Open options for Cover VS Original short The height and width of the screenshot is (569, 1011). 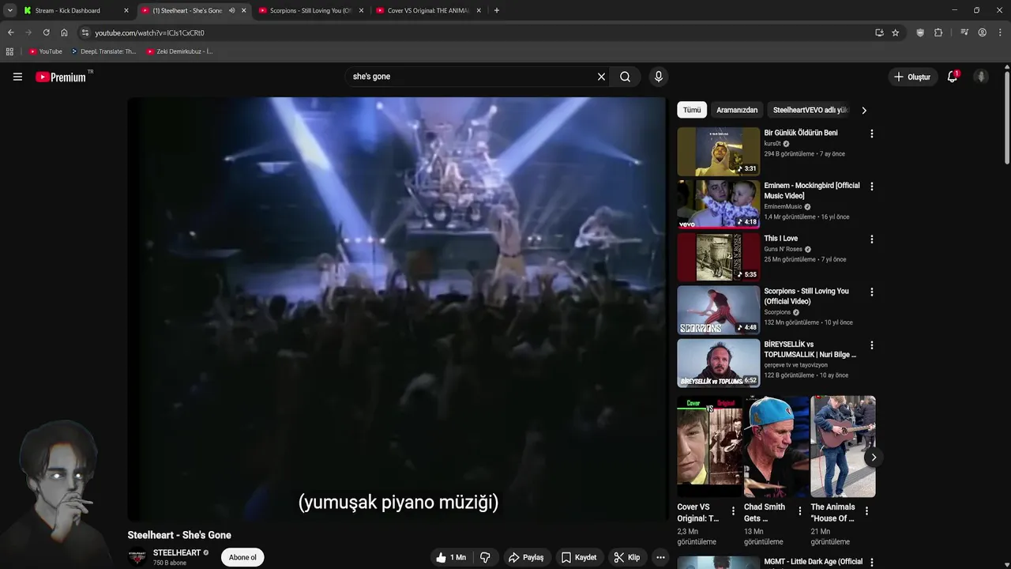(x=733, y=511)
